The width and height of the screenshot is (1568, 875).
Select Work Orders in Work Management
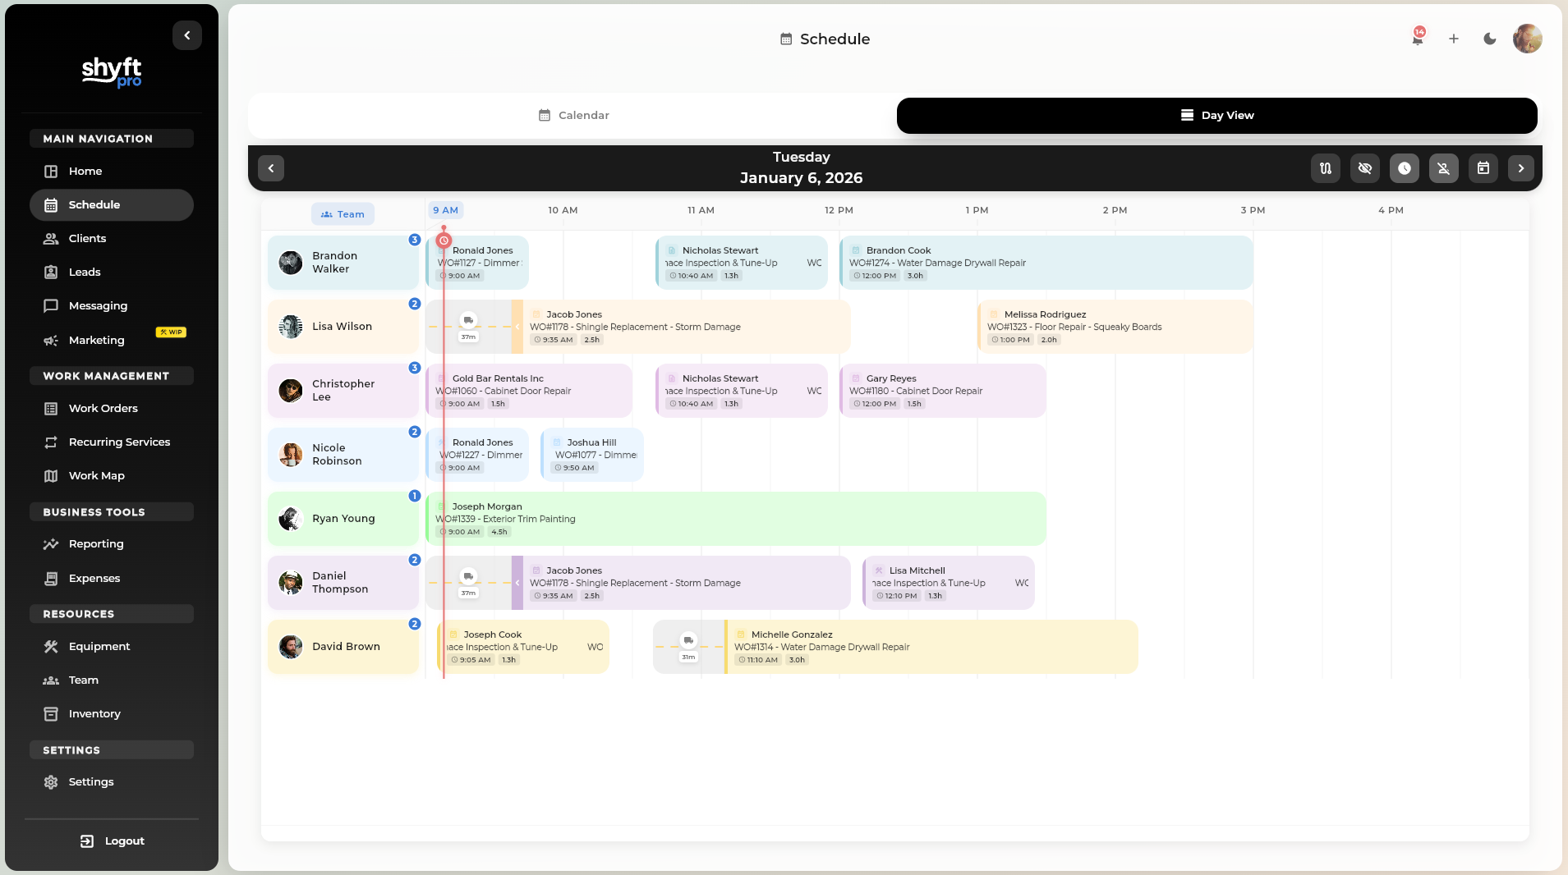pos(102,408)
